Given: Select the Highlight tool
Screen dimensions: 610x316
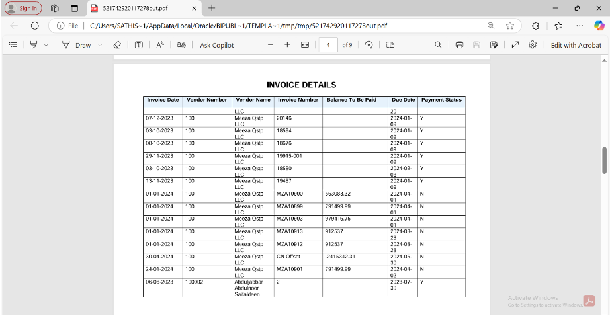Looking at the screenshot, I should (x=34, y=45).
